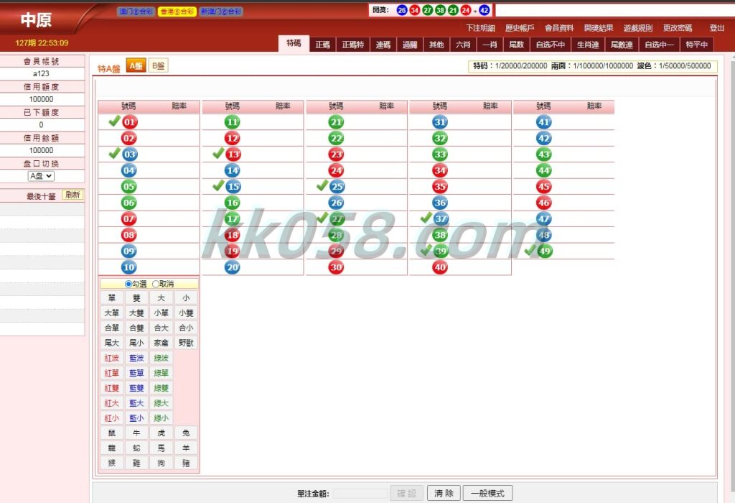735x503 pixels.
Task: Select the 勾選 radio option
Action: click(x=128, y=284)
